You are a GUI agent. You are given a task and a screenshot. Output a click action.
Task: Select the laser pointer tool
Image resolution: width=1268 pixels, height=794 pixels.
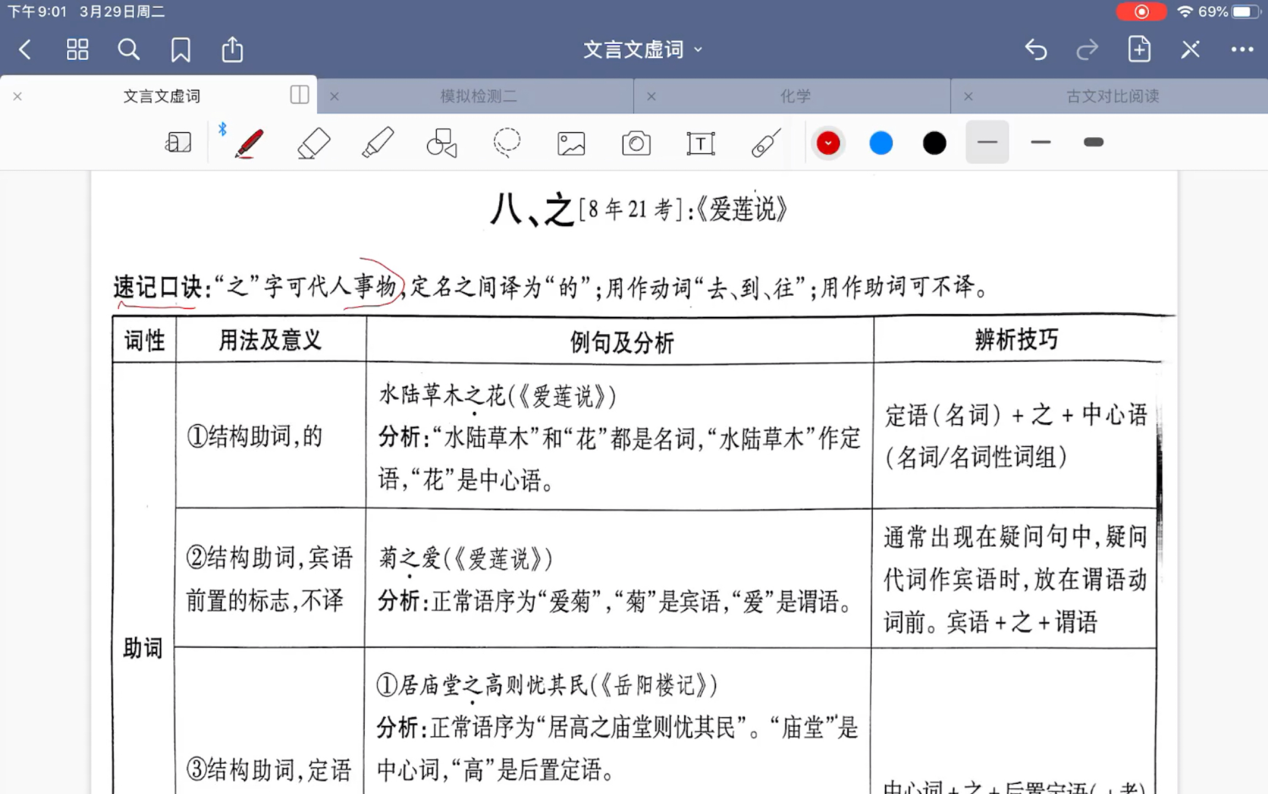coord(766,143)
